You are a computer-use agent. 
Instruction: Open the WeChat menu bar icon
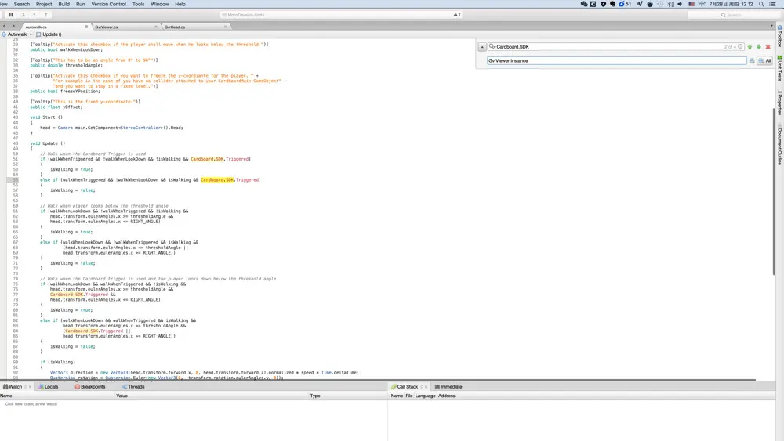pos(583,4)
